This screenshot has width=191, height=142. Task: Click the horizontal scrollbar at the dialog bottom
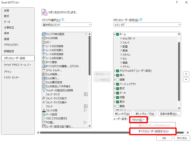[x=112, y=132]
